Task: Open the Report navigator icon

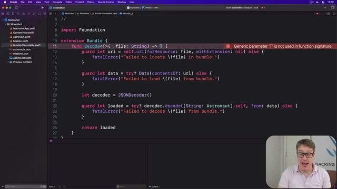Action: click(44, 14)
